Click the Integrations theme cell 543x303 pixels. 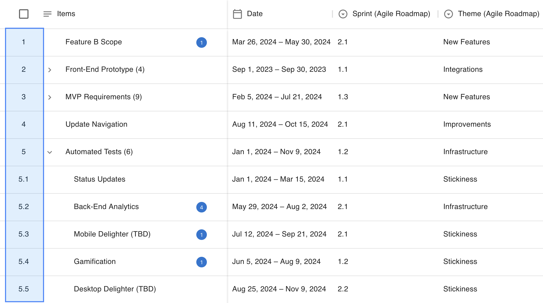(463, 69)
